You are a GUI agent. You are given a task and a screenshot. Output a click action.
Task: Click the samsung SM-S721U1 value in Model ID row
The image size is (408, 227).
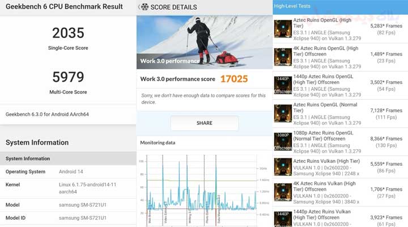83,218
